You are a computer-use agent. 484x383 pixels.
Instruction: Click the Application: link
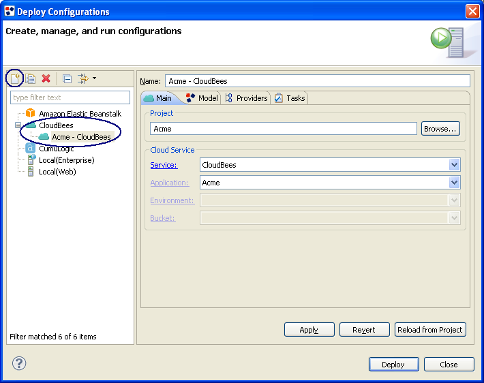[170, 183]
